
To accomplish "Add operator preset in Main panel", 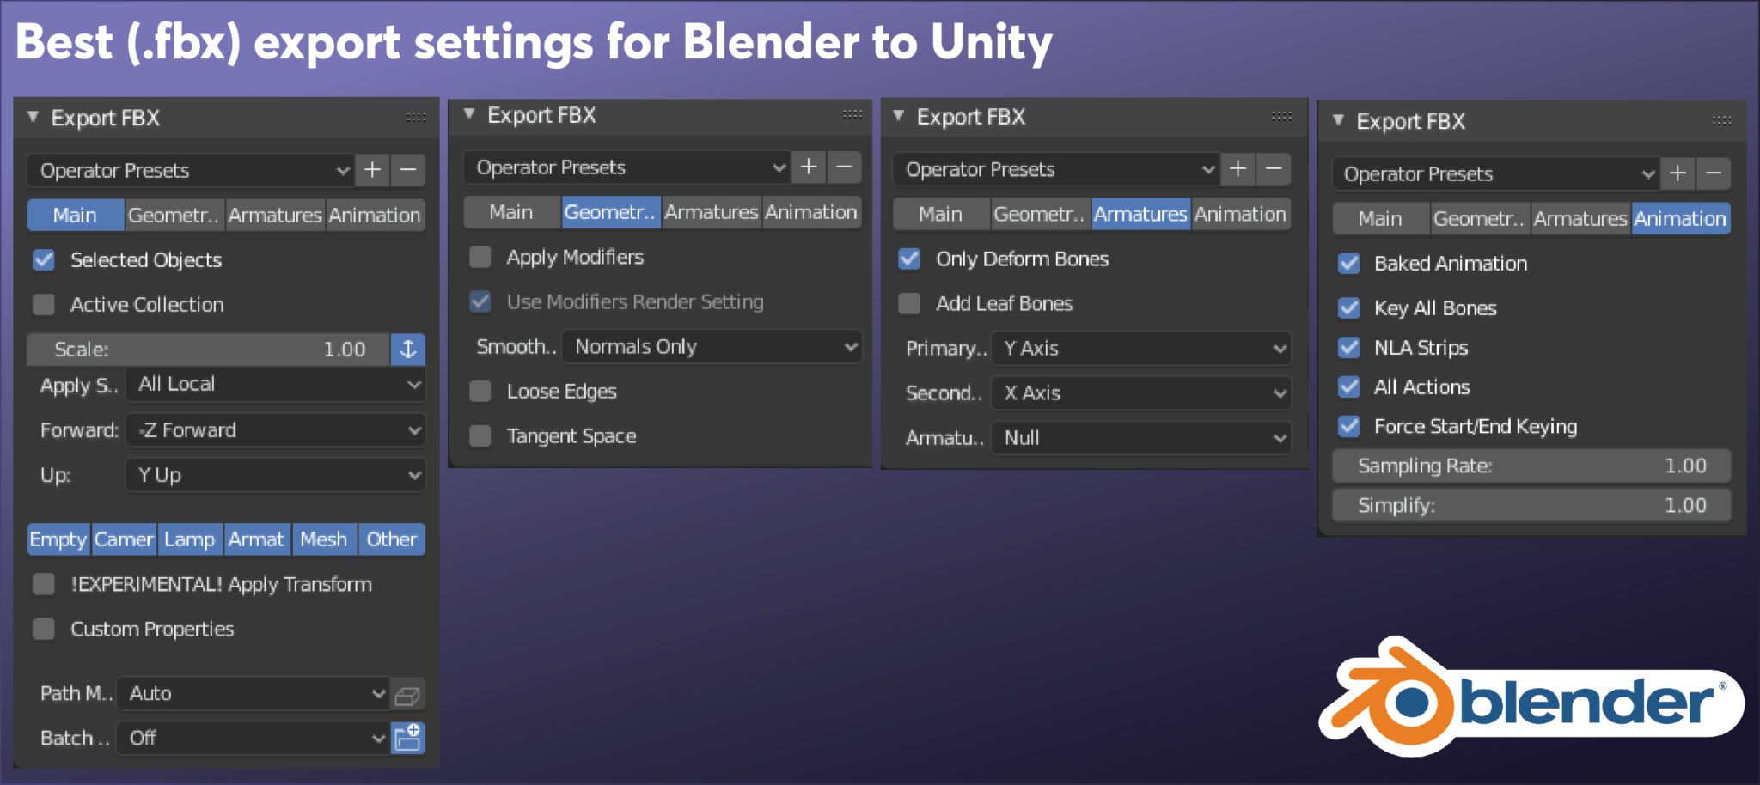I will 372,170.
